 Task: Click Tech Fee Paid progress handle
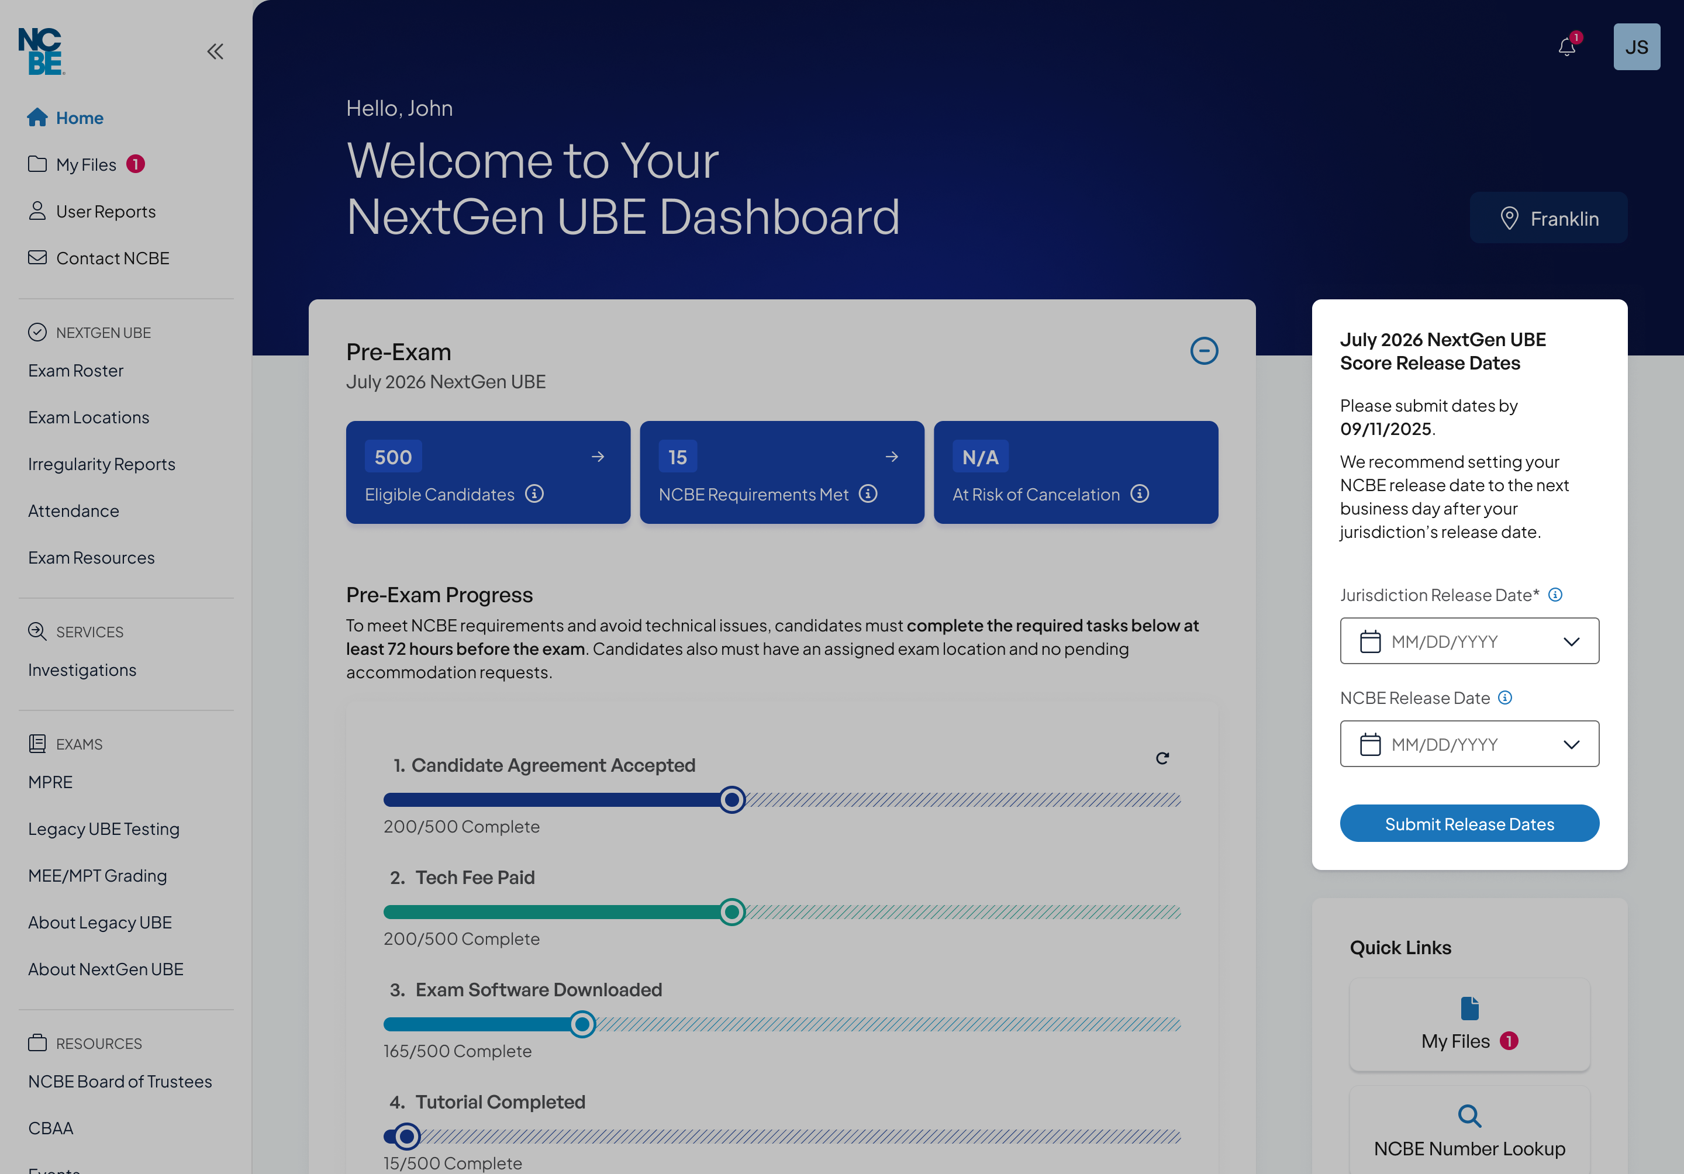click(x=731, y=911)
